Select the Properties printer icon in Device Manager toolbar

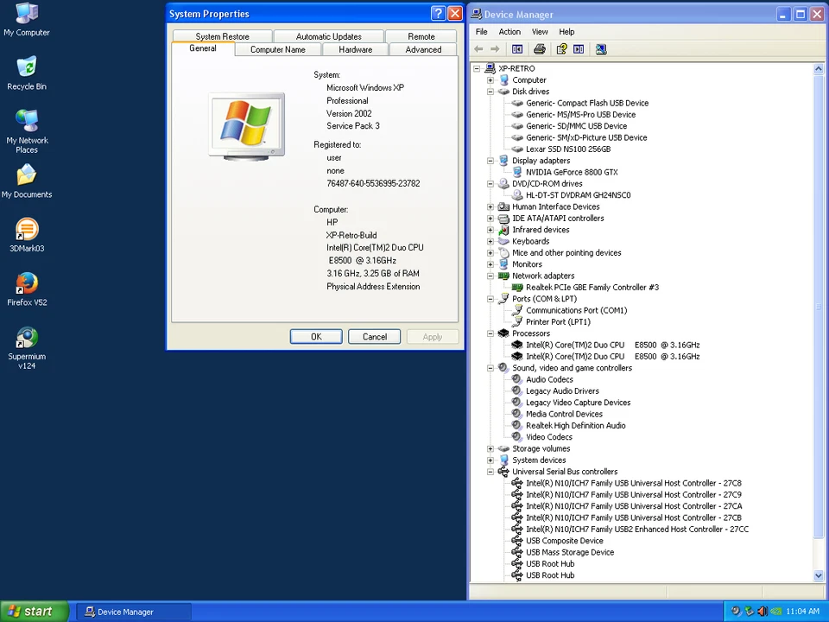point(539,48)
